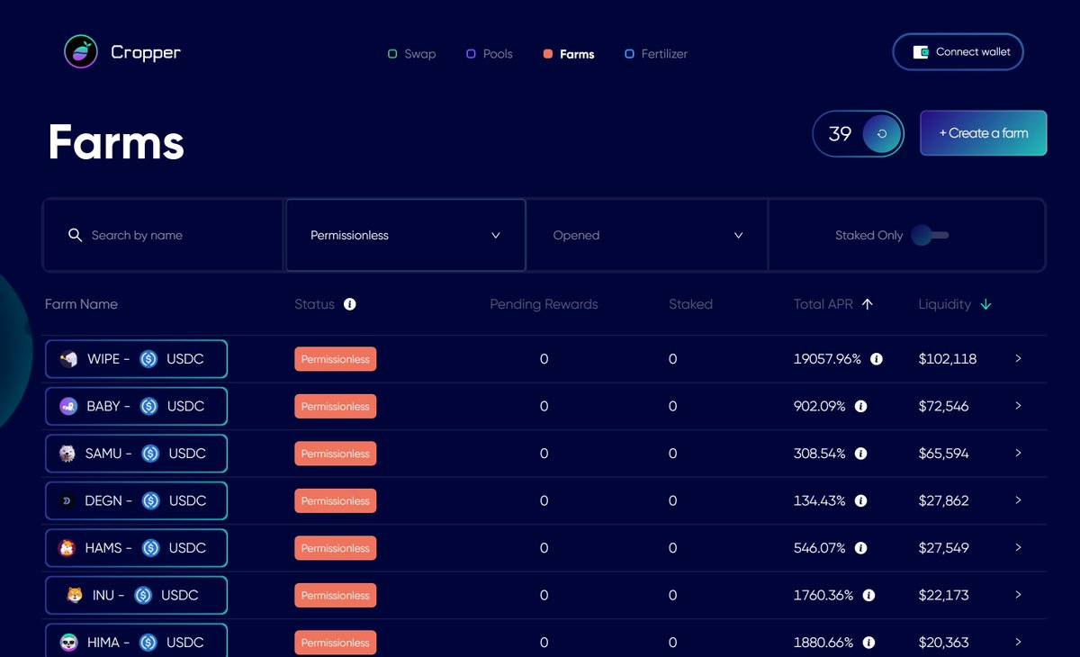Click the Staked column header

click(690, 304)
